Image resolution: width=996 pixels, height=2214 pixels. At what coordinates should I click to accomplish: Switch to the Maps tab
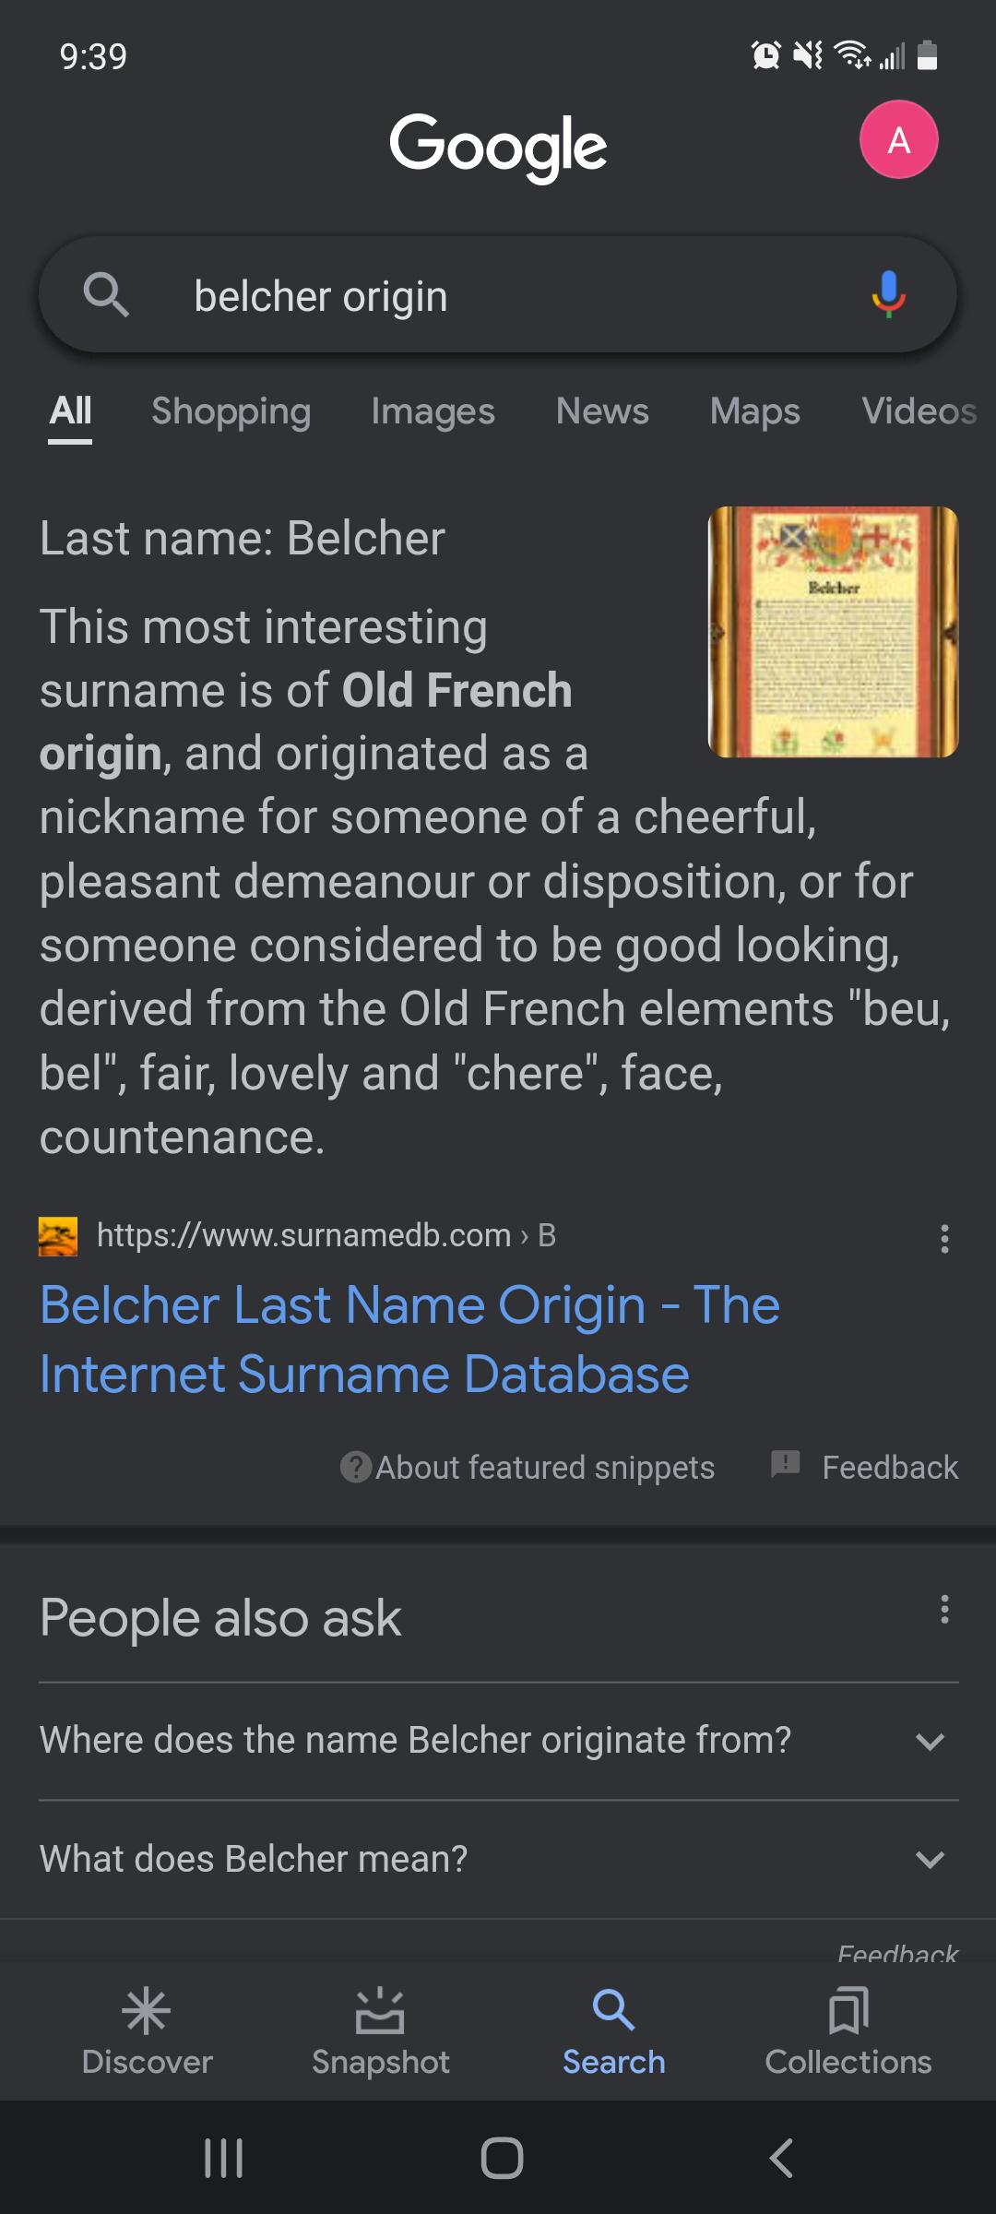coord(754,411)
